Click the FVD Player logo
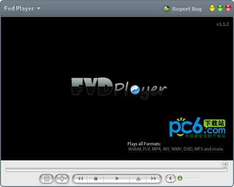Image resolution: width=234 pixels, height=187 pixels. pyautogui.click(x=119, y=88)
